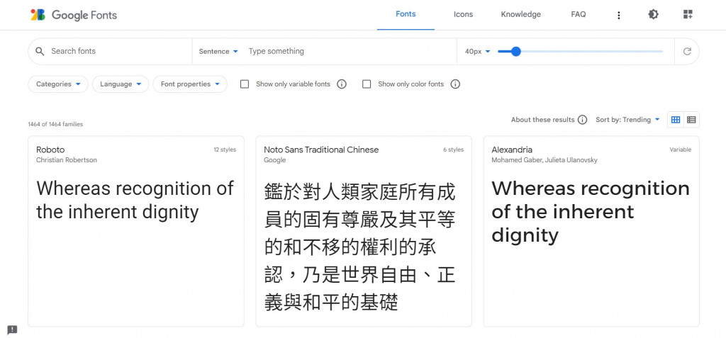Click the feedback icon at bottom left
This screenshot has height=338, width=726.
point(13,329)
